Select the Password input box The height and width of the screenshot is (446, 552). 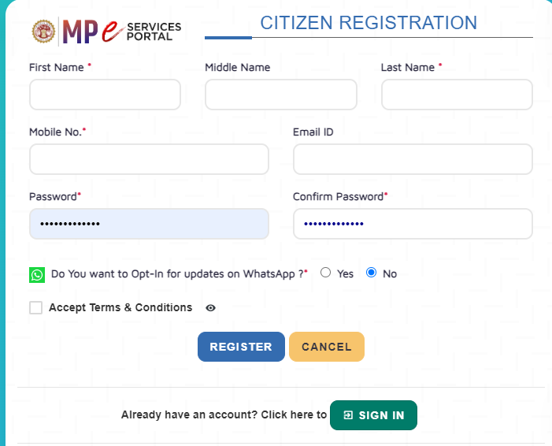[x=149, y=224]
